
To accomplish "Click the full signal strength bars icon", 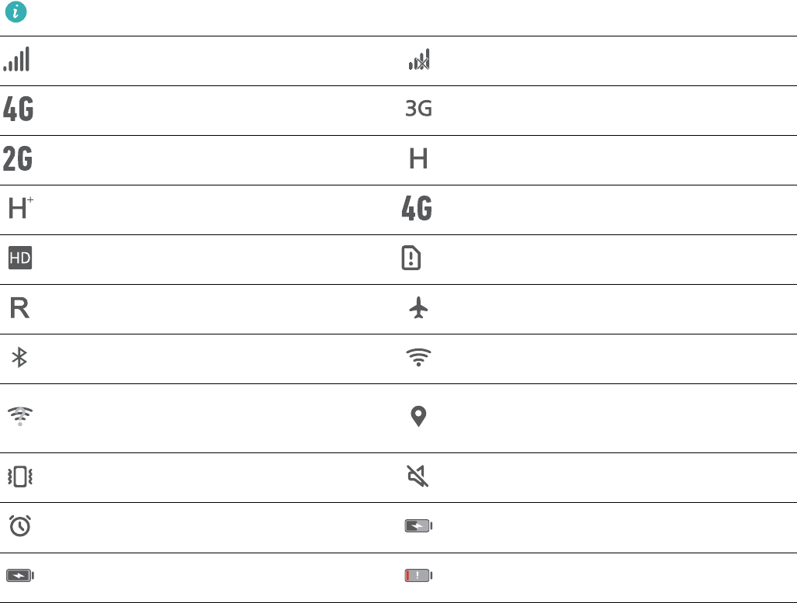I will (x=16, y=60).
